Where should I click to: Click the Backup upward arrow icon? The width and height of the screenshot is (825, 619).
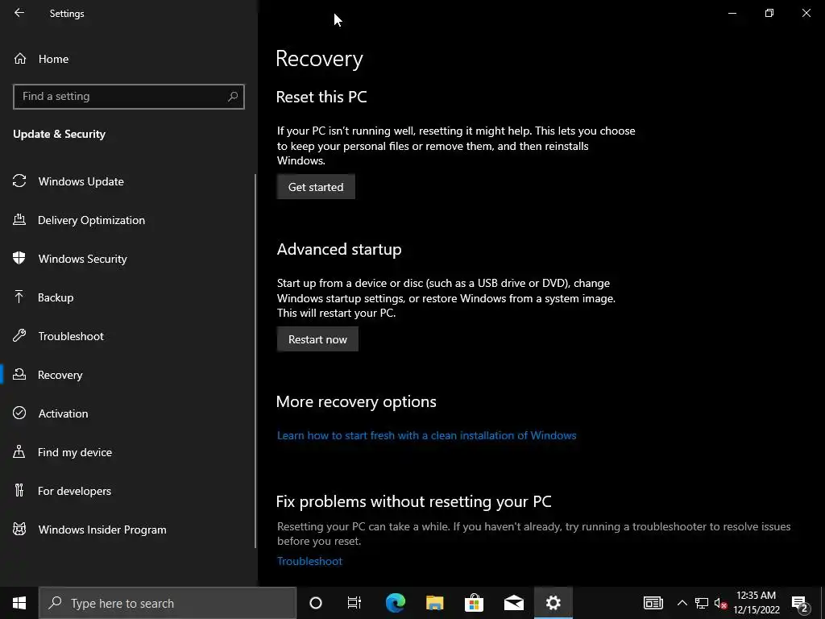(x=19, y=297)
